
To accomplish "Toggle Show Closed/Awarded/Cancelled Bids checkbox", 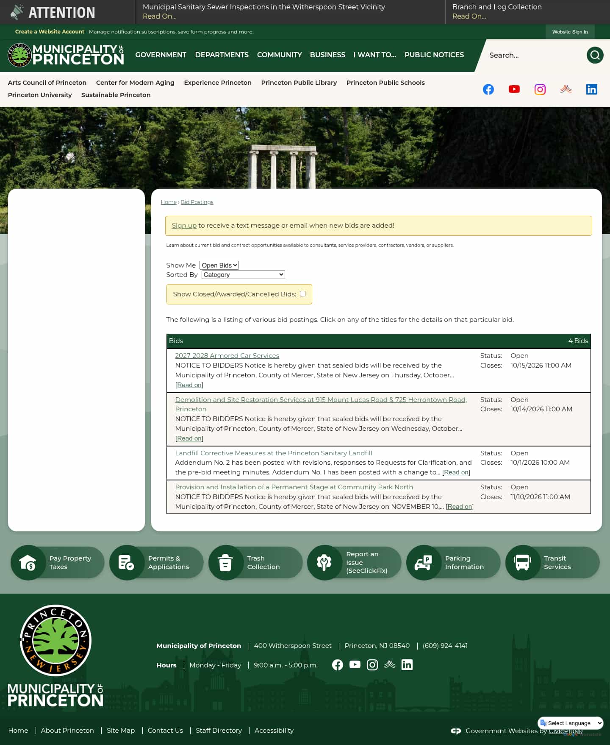I will pos(302,293).
